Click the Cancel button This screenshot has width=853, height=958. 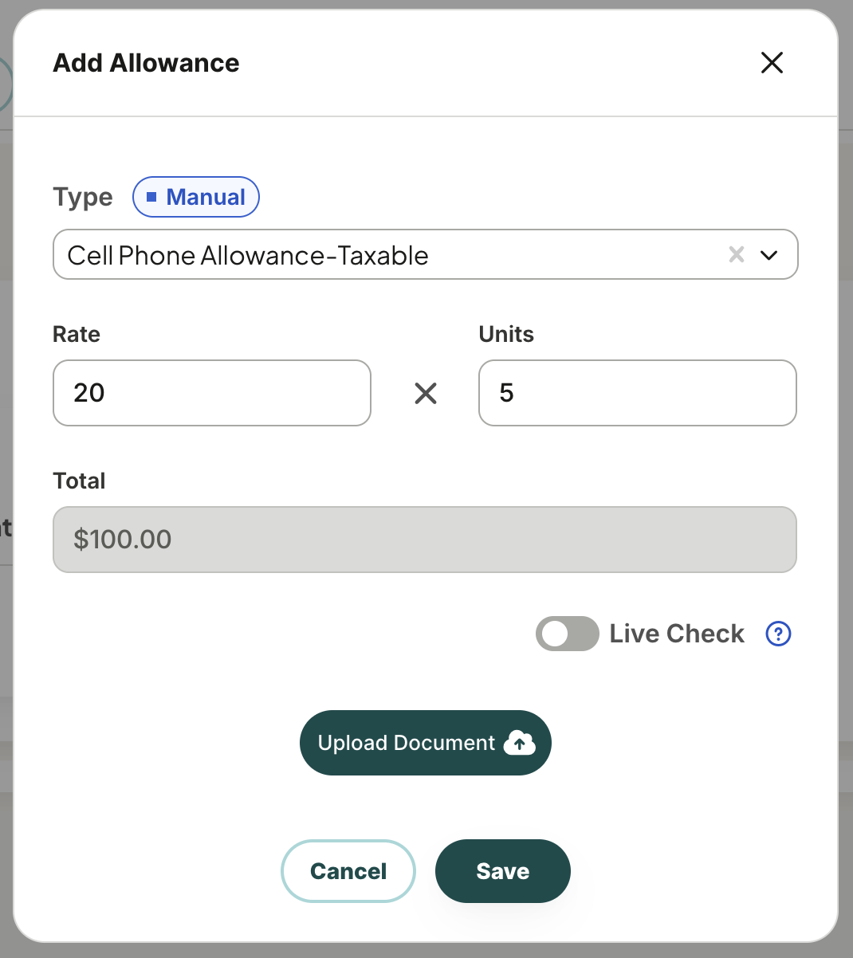click(x=348, y=871)
